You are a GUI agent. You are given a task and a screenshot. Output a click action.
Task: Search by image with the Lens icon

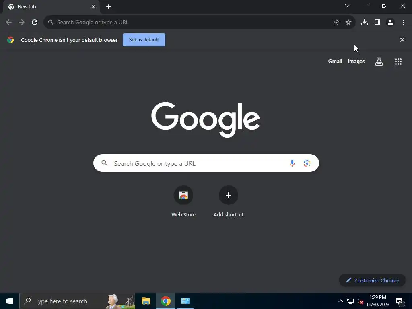(x=307, y=163)
